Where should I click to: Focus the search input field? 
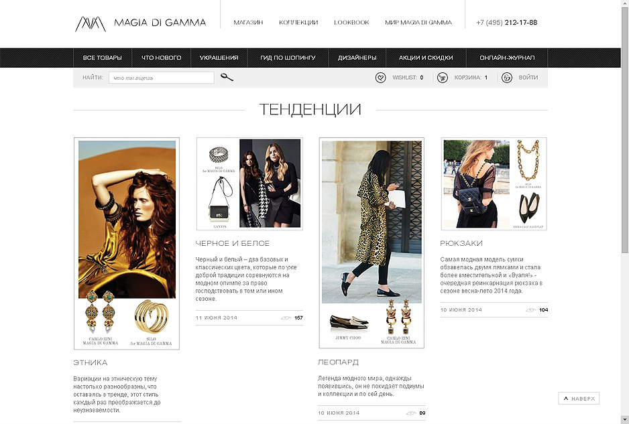click(161, 77)
